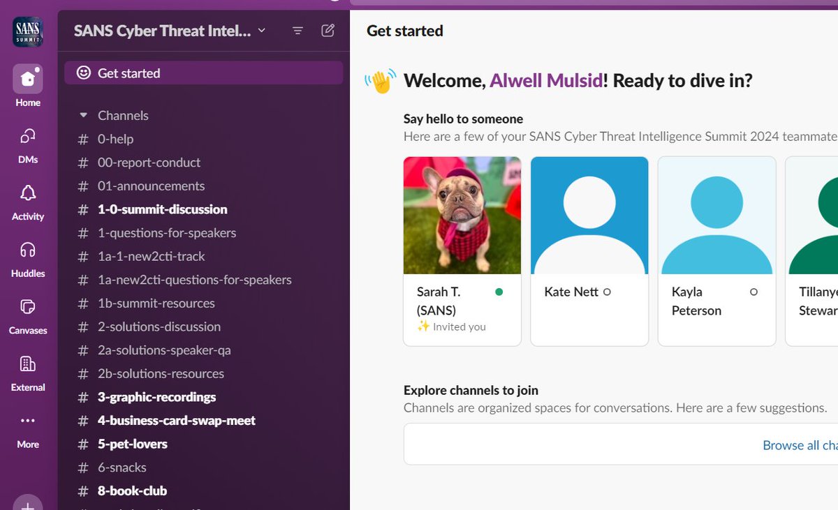Screen dimensions: 838x510
Task: Open the 2b-solutions-resources channel
Action: (x=203, y=373)
